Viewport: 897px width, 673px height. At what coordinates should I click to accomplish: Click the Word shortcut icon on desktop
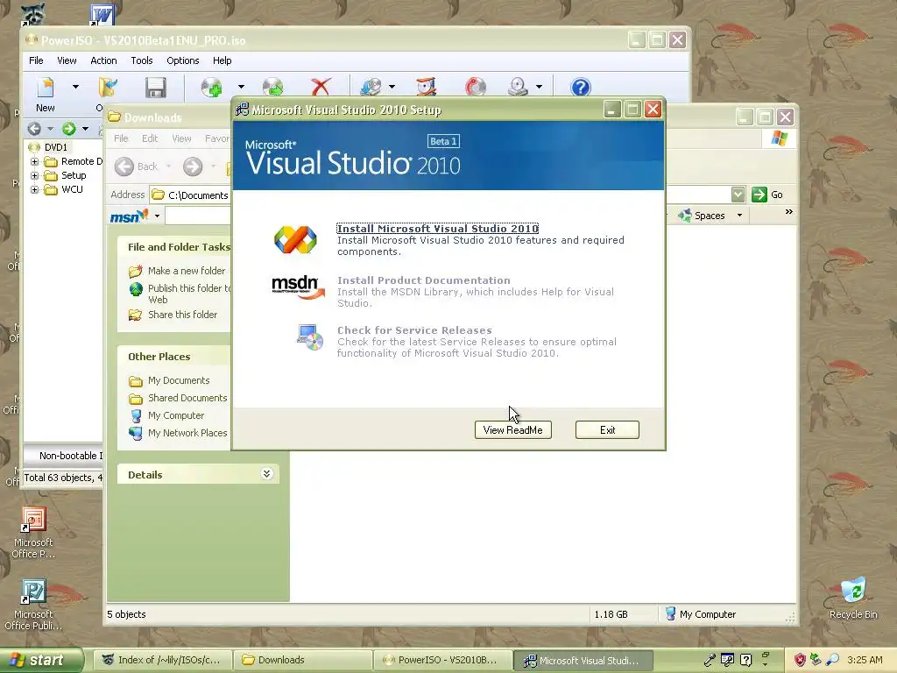click(x=102, y=15)
